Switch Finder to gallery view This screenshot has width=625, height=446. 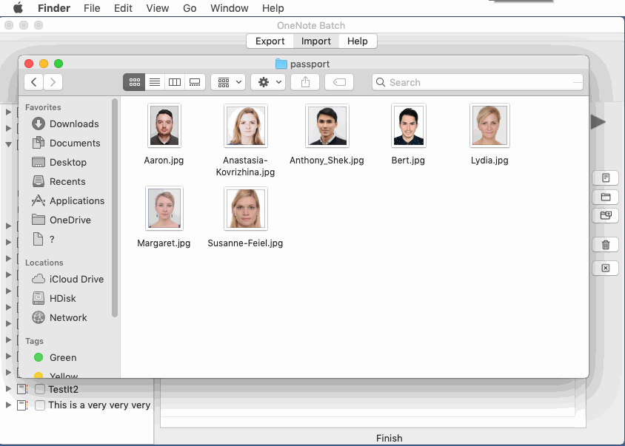point(195,82)
